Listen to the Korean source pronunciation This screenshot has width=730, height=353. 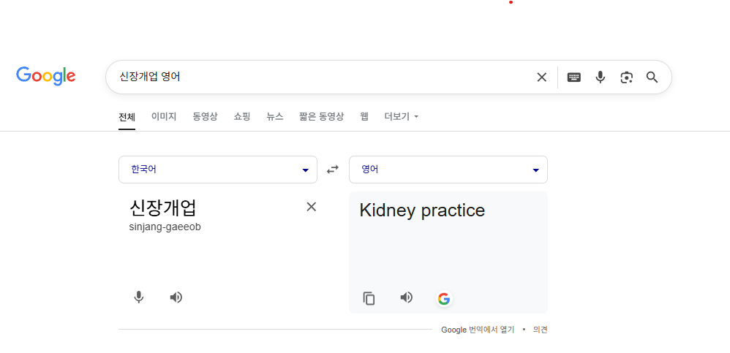tap(176, 297)
